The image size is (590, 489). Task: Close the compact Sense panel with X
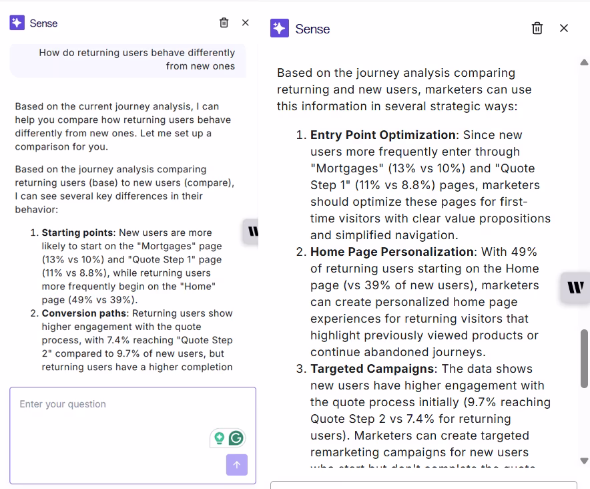pyautogui.click(x=246, y=23)
